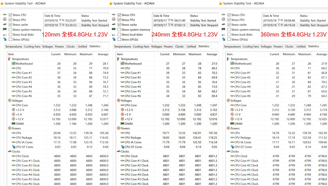Click the memory stick icon beside Stress system memory in the 120mm window
Viewport: 328px width, 186px height.
(x=5, y=30)
